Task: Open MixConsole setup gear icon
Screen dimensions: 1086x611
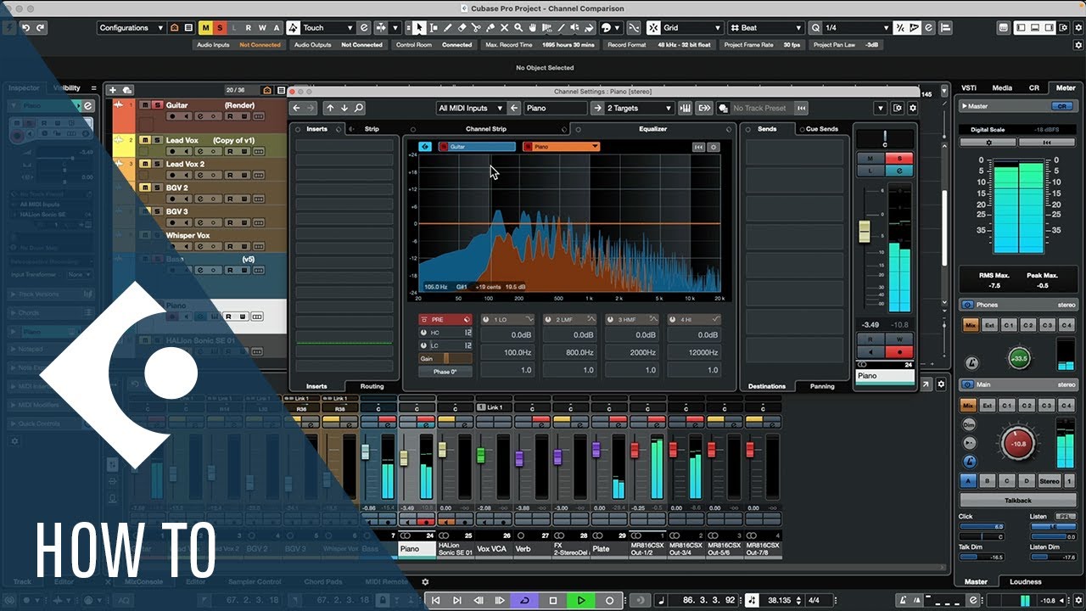Action: click(x=941, y=384)
